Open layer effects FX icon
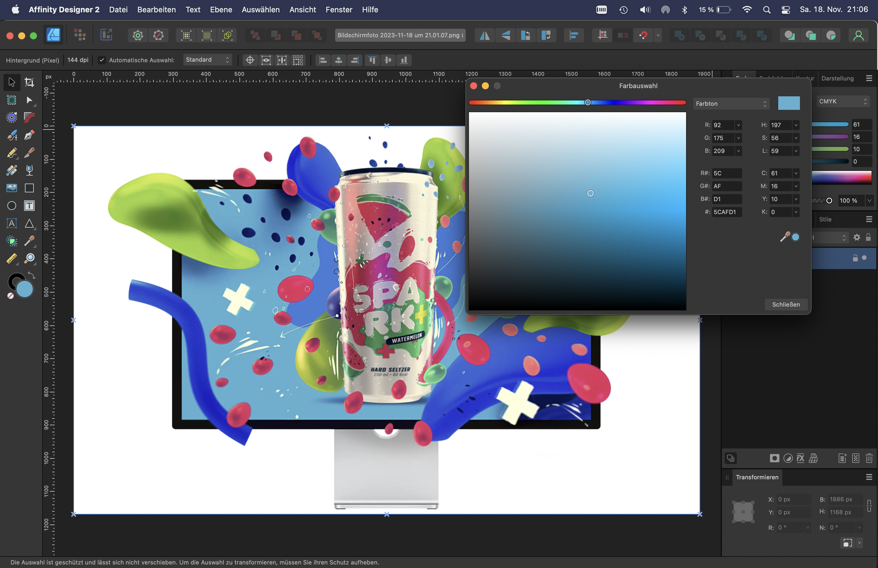 coord(800,458)
